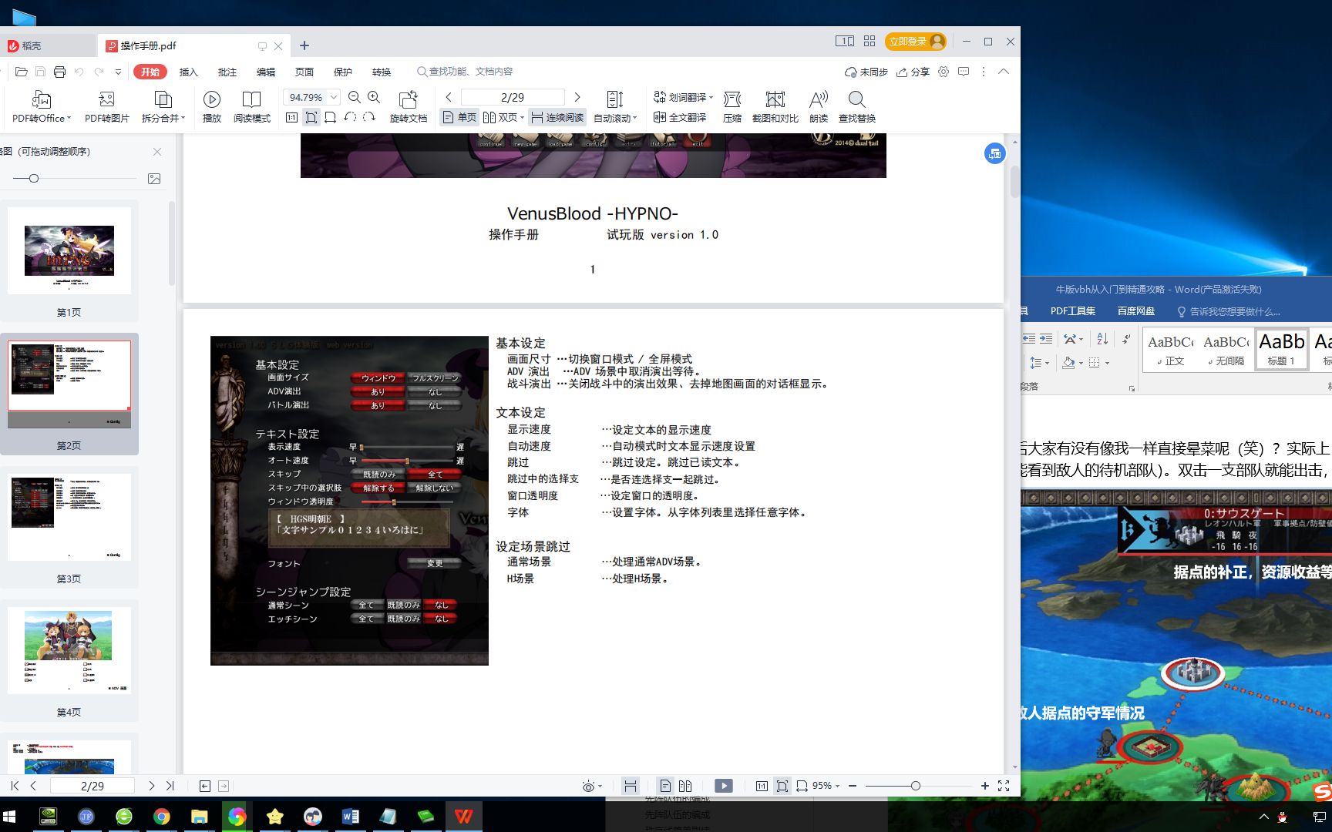Open the 批注 menu tab

tap(227, 72)
